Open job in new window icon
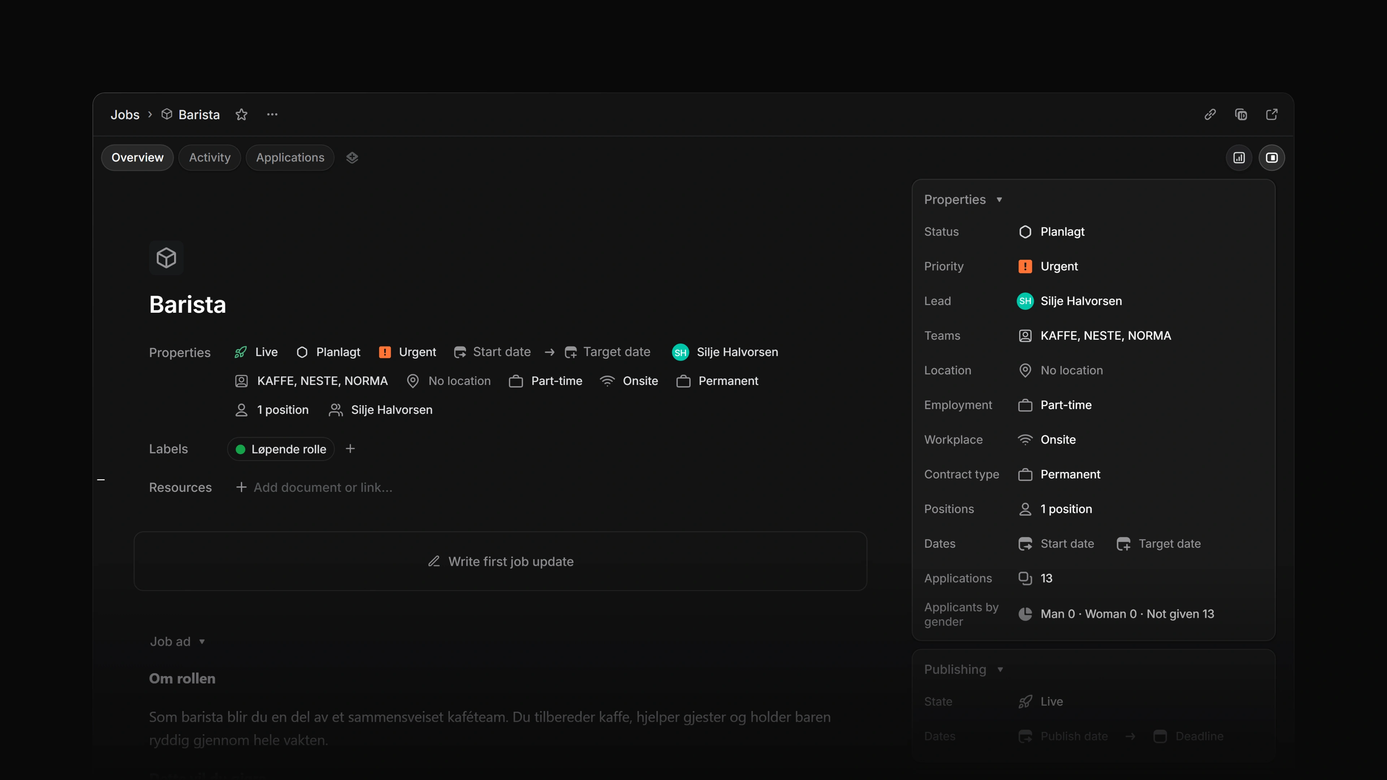This screenshot has height=780, width=1387. pyautogui.click(x=1272, y=115)
